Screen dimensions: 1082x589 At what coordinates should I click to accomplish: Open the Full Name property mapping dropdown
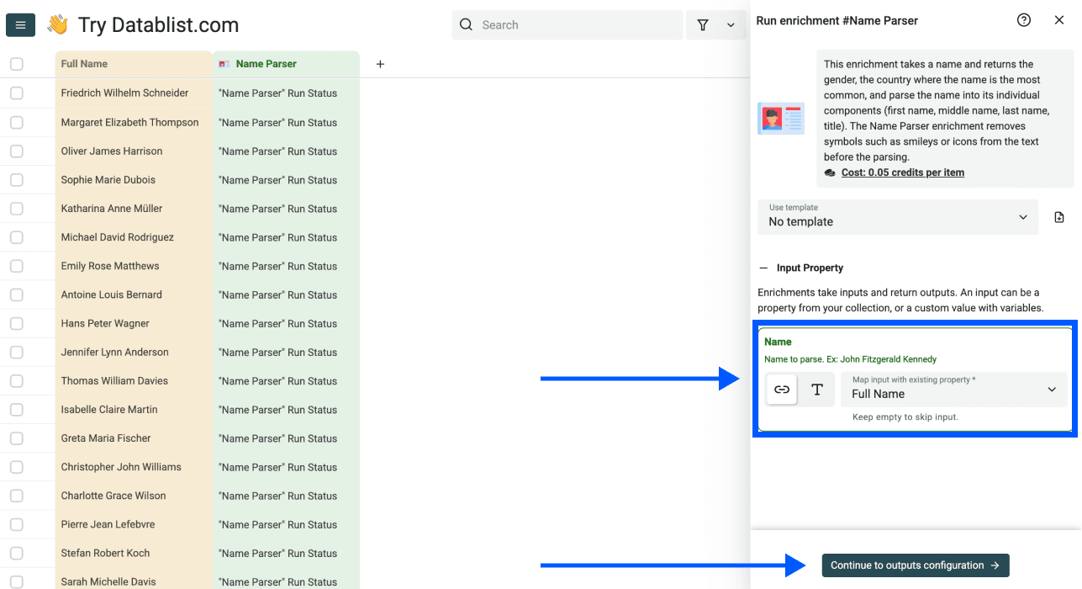point(954,390)
